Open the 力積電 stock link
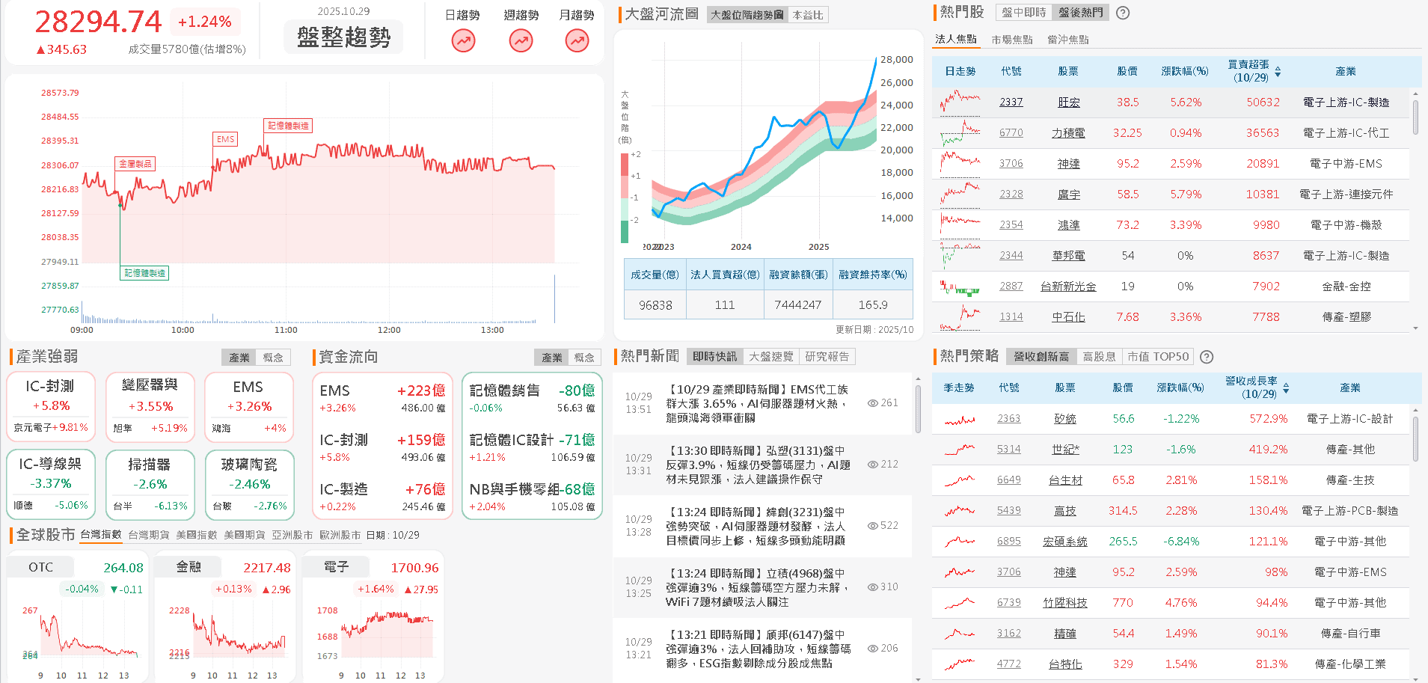The image size is (1428, 683). [x=1068, y=132]
